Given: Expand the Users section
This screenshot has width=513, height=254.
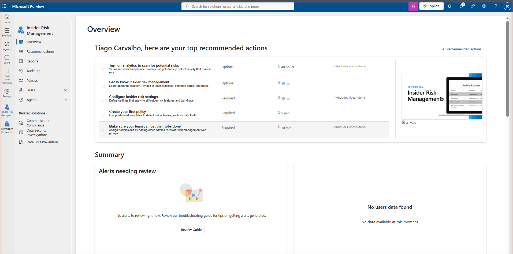Looking at the screenshot, I should coord(66,90).
